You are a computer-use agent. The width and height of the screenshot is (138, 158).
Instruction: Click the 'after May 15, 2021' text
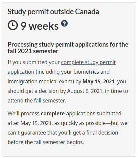coord(30,123)
